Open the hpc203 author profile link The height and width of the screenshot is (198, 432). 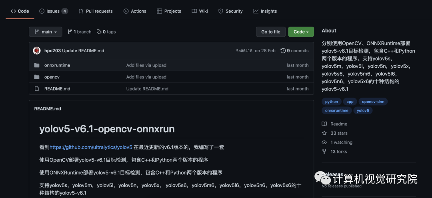(x=53, y=51)
